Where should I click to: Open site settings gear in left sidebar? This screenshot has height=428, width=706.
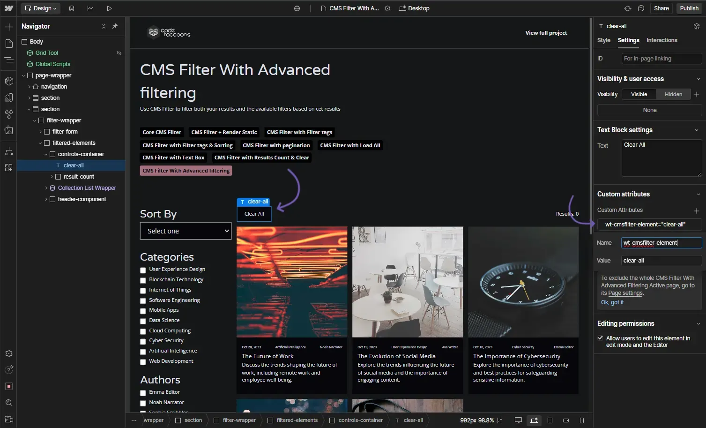point(9,353)
